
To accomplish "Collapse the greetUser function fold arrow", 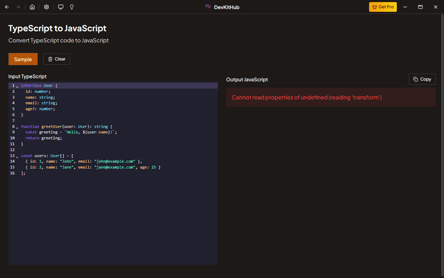I will coord(17,128).
